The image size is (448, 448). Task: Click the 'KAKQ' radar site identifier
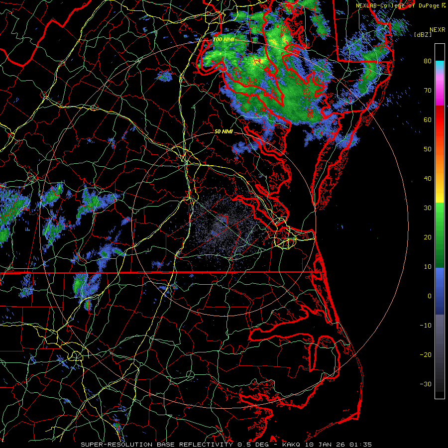pos(292,445)
